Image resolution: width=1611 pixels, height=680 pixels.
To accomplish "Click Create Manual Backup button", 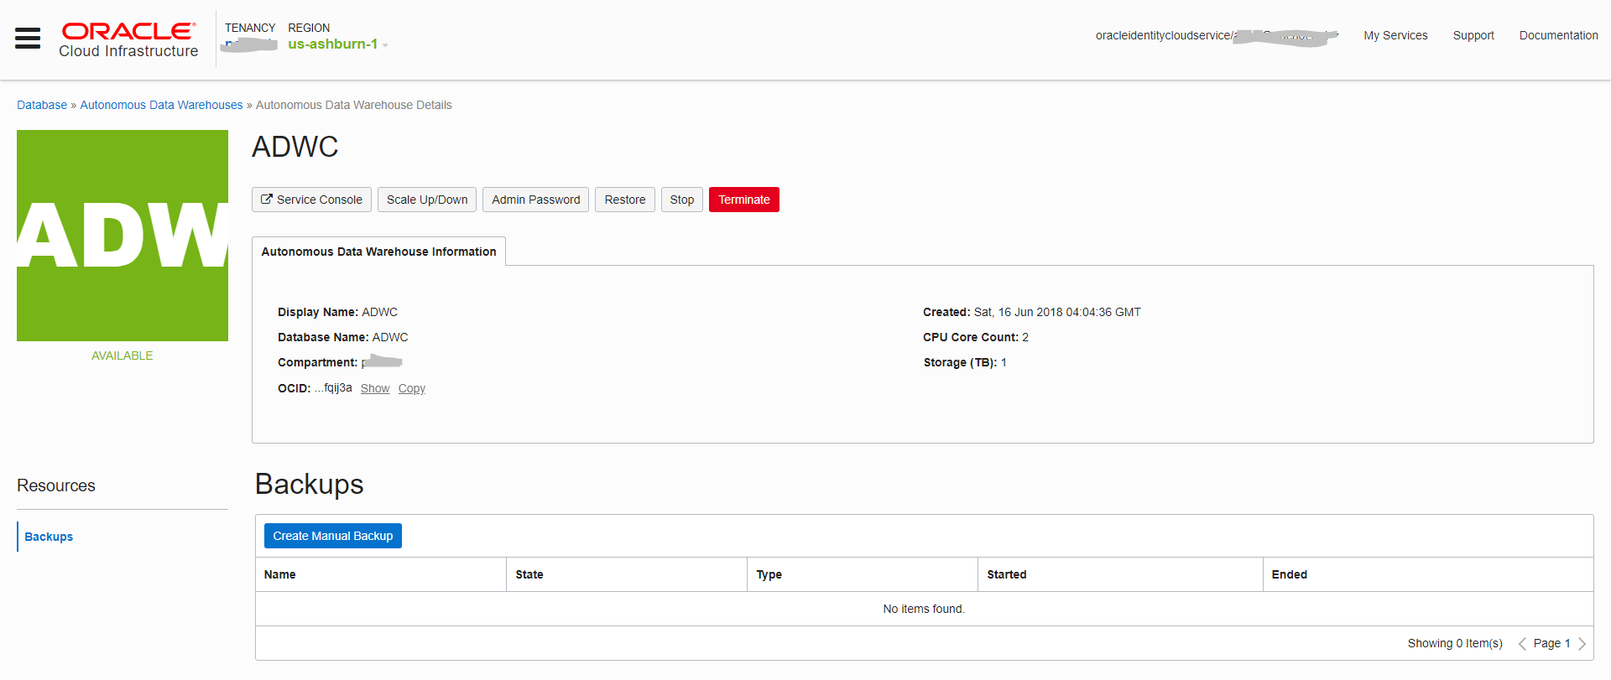I will pyautogui.click(x=333, y=536).
